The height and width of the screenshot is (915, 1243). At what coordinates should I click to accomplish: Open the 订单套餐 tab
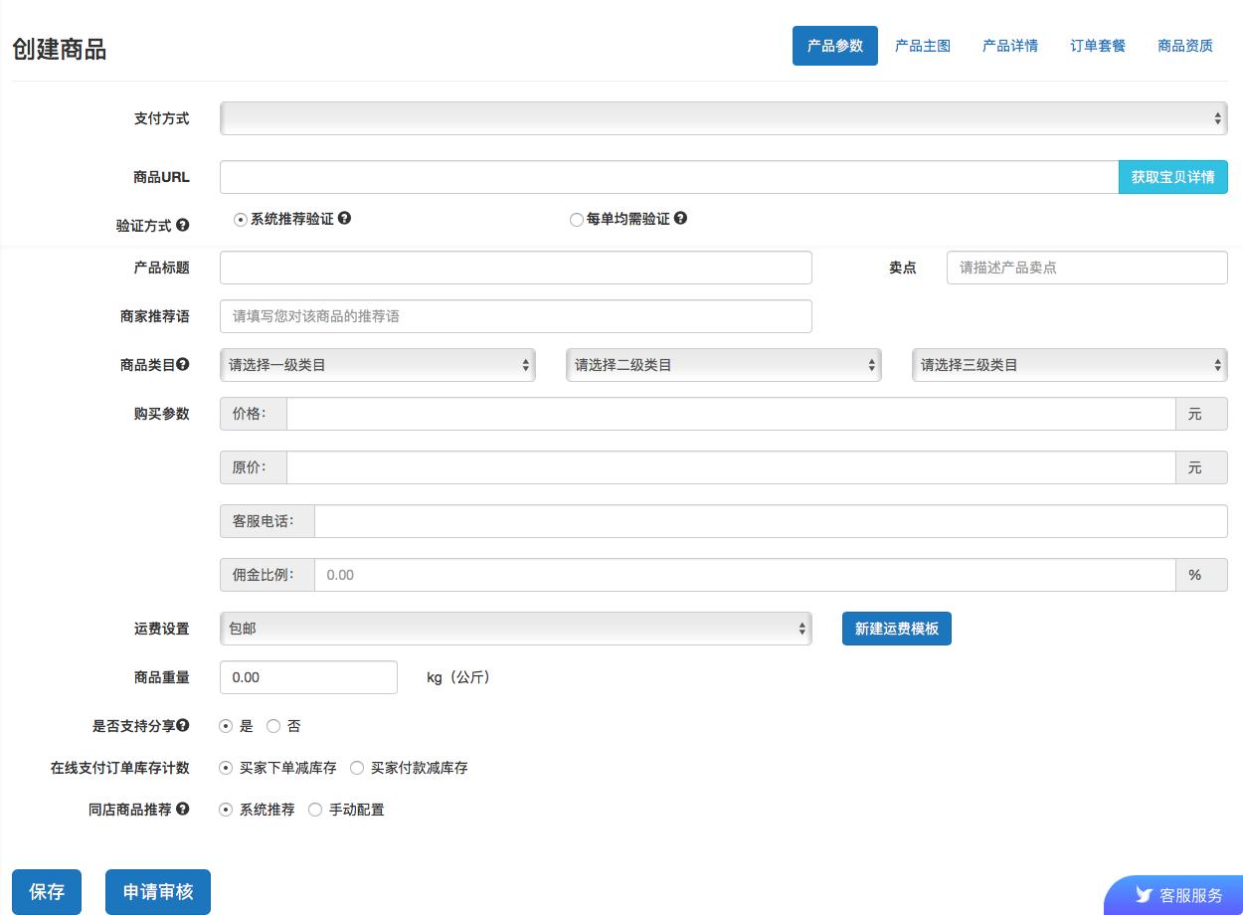tap(1097, 45)
